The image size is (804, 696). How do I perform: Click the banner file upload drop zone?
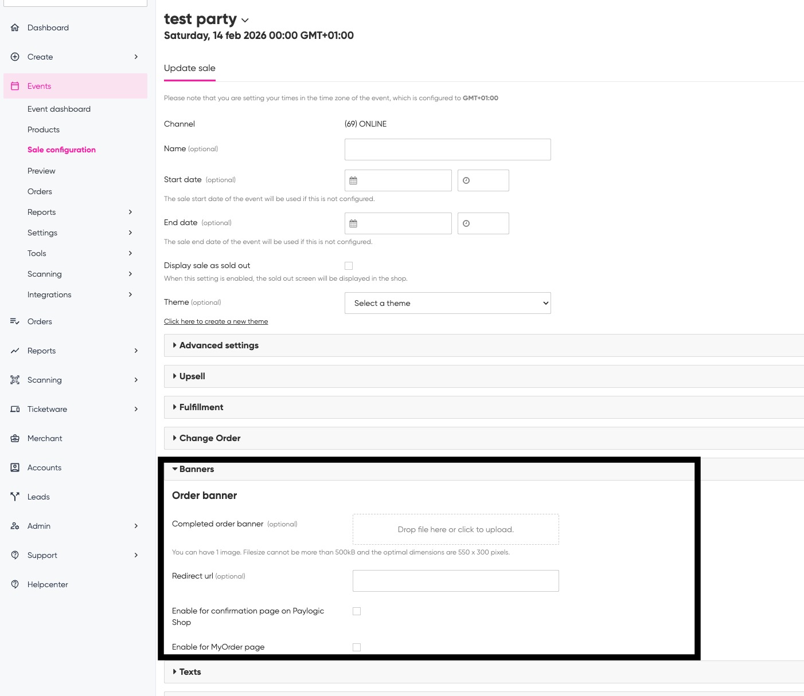point(455,529)
